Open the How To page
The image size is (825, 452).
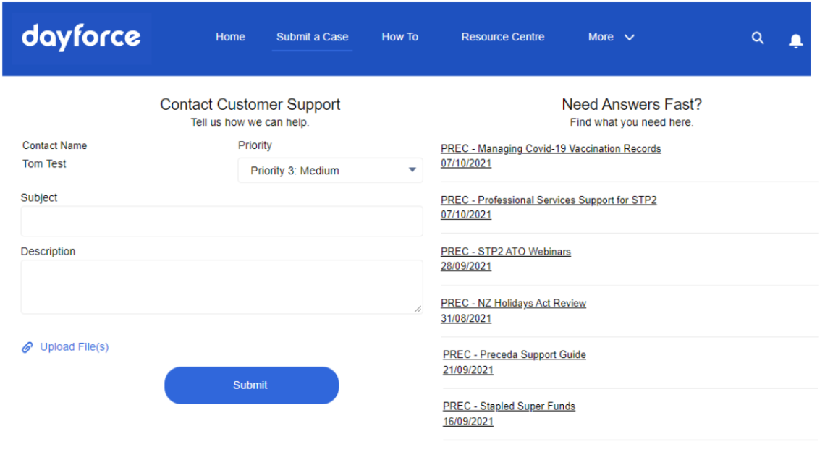(x=399, y=37)
